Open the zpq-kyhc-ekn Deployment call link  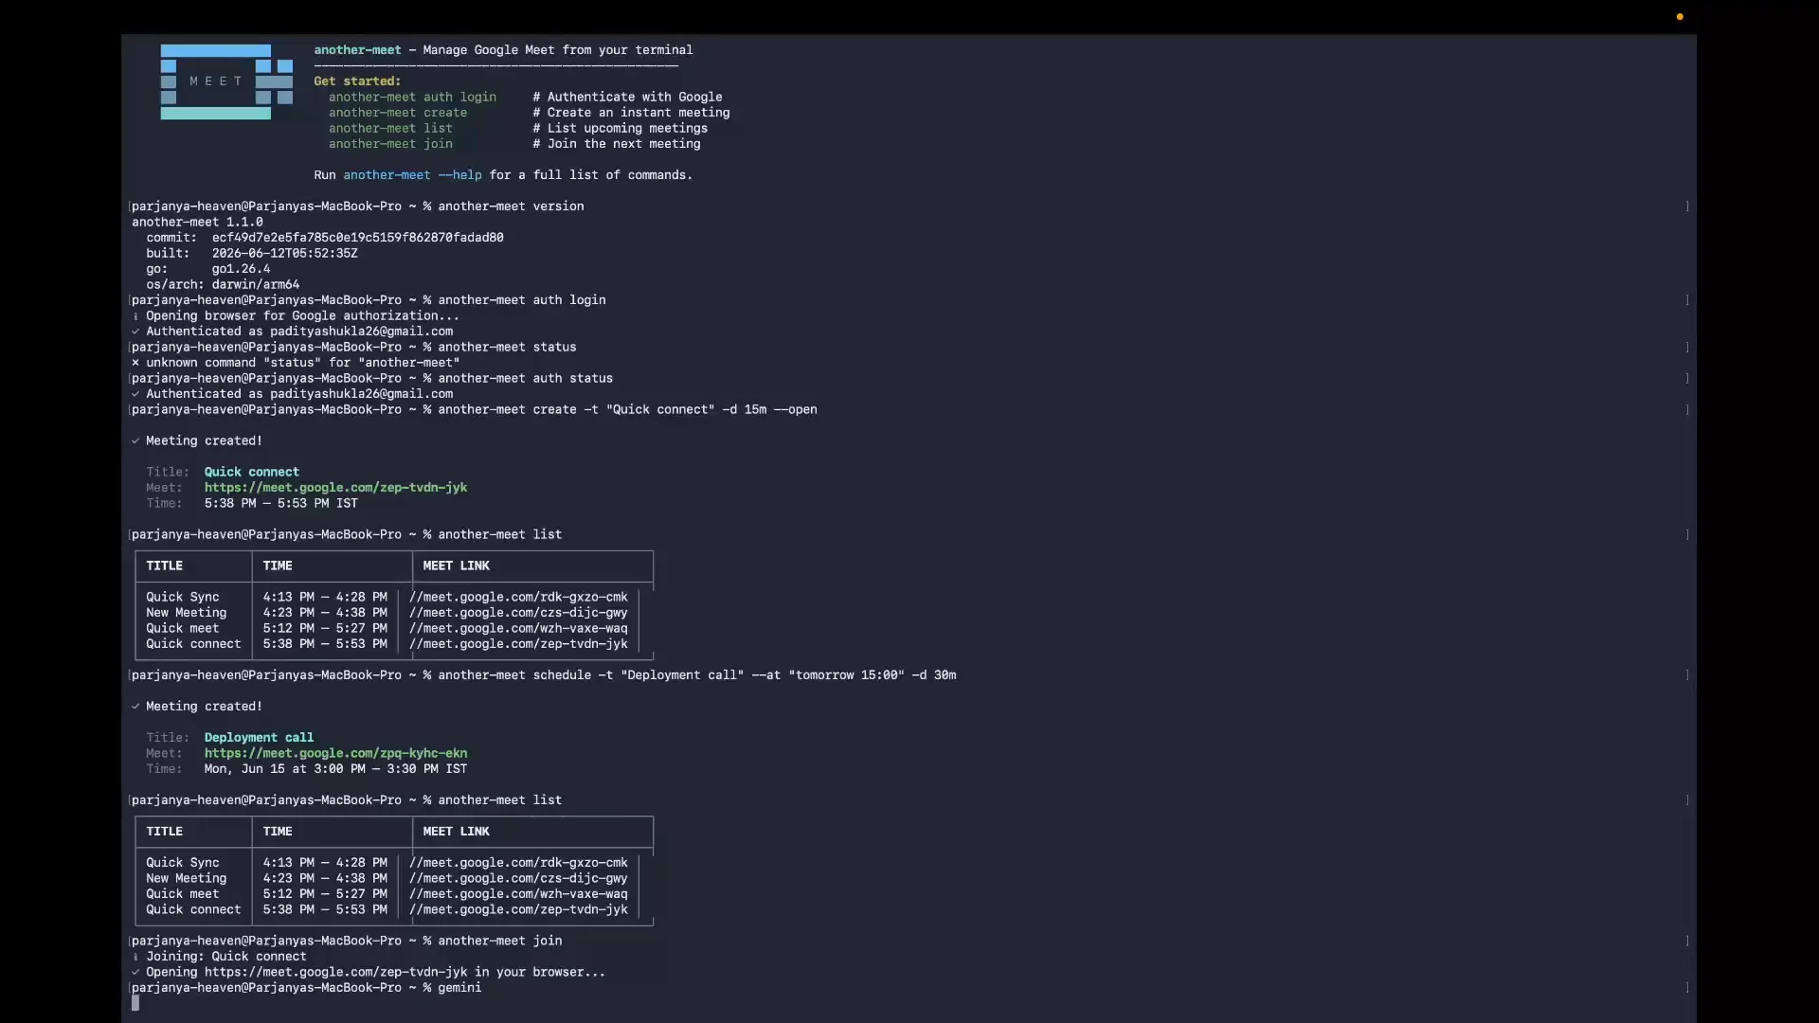click(x=335, y=753)
